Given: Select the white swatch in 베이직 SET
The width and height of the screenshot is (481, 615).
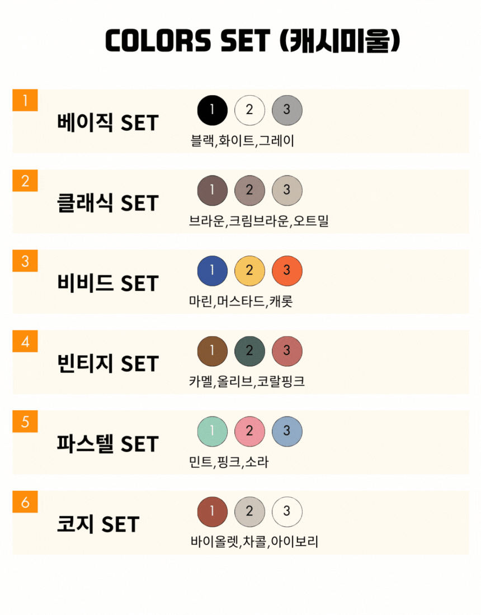Looking at the screenshot, I should [249, 110].
